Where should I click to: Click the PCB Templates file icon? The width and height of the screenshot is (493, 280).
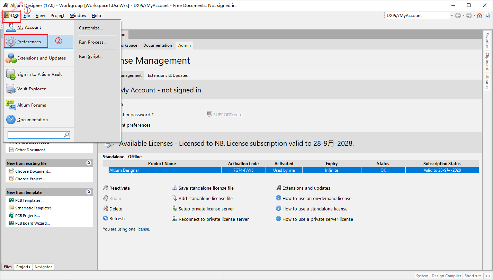coord(11,200)
